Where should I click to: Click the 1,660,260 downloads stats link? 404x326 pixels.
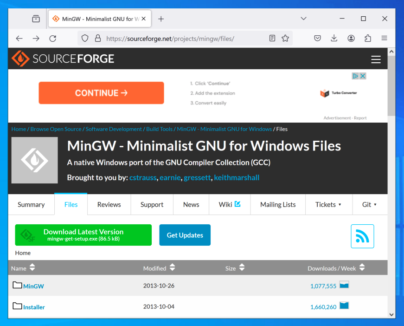(x=323, y=307)
